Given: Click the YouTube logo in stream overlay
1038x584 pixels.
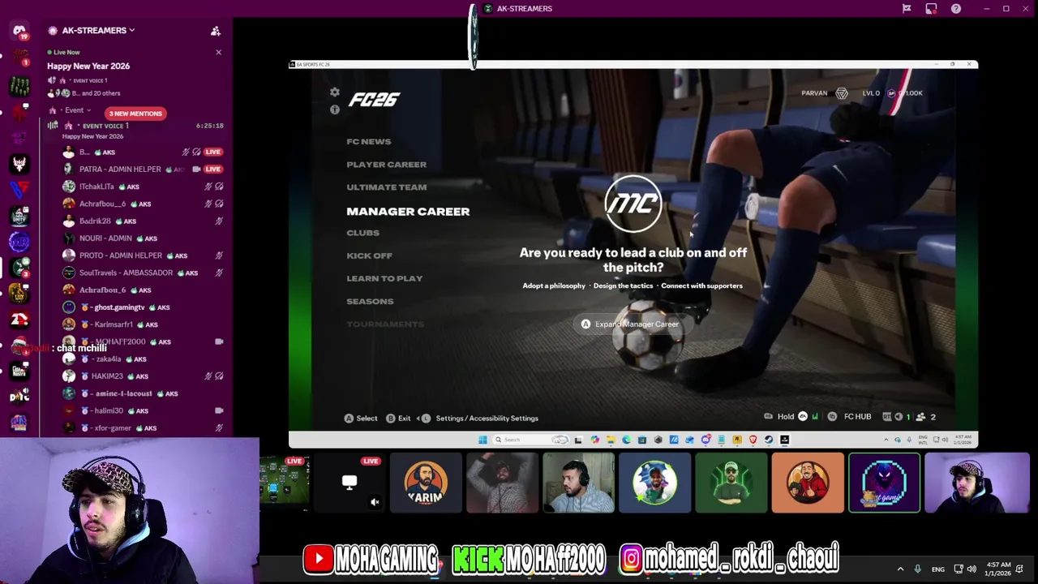Looking at the screenshot, I should pyautogui.click(x=318, y=559).
